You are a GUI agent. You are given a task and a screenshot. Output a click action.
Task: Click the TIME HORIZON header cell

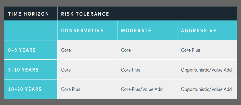31,14
